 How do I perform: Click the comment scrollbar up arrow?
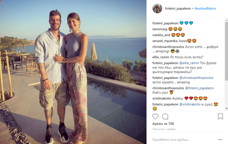pyautogui.click(x=227, y=20)
